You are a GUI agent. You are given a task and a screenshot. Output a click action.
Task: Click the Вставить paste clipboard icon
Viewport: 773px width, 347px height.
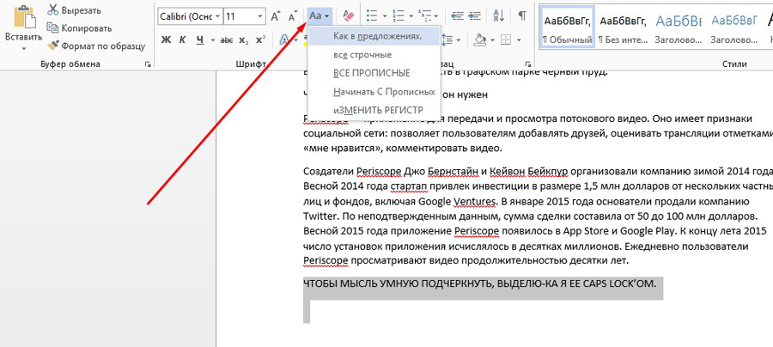coord(23,18)
